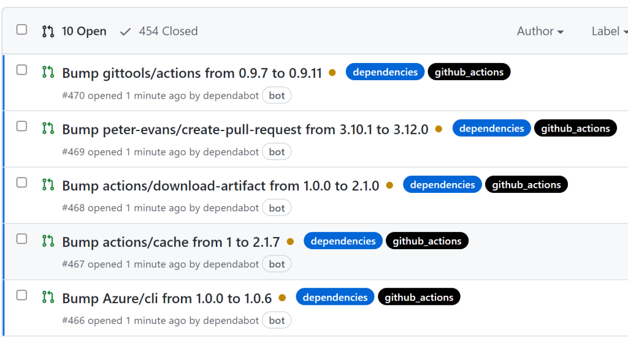Click the dependabot author link on #466
Screen dimensions: 628x338
tap(231, 320)
